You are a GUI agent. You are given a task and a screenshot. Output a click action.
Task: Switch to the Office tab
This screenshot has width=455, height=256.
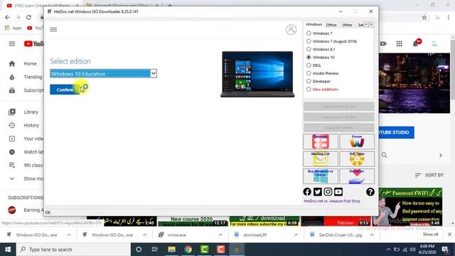pos(331,25)
